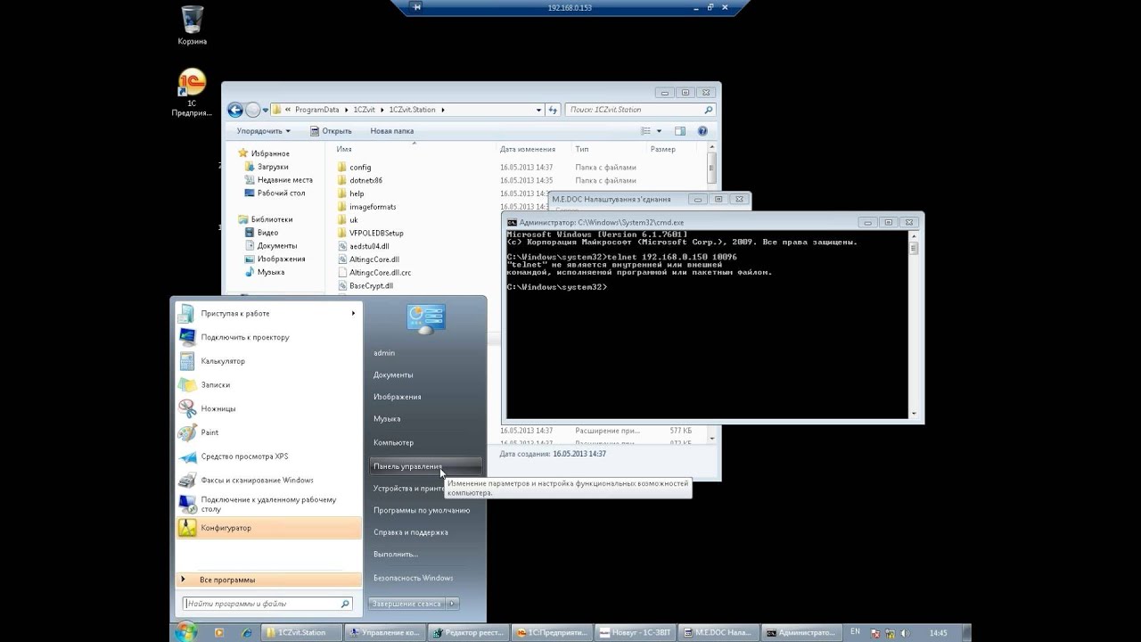Click Explorer's back navigation arrow

point(235,110)
